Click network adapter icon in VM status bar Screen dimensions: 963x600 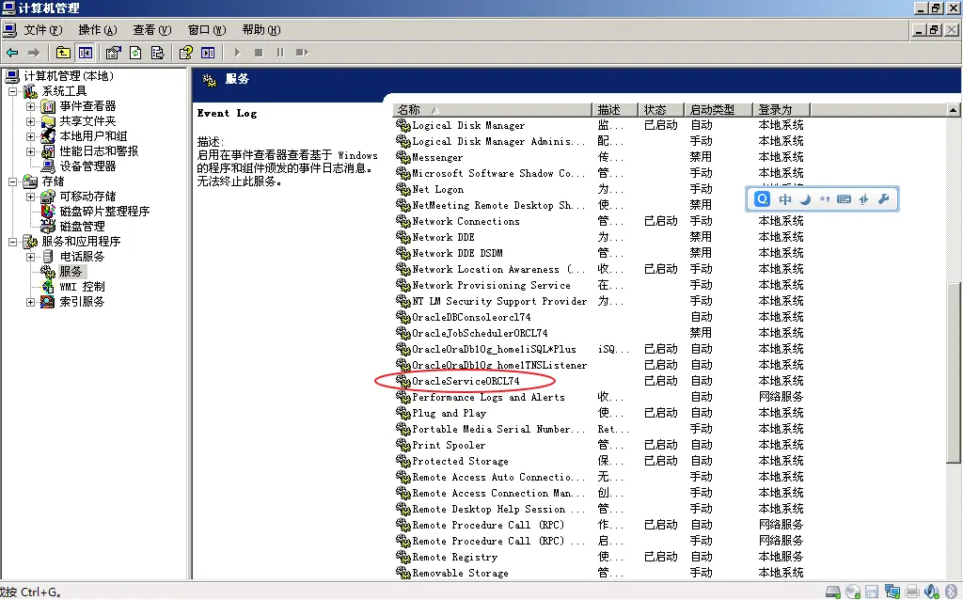892,592
